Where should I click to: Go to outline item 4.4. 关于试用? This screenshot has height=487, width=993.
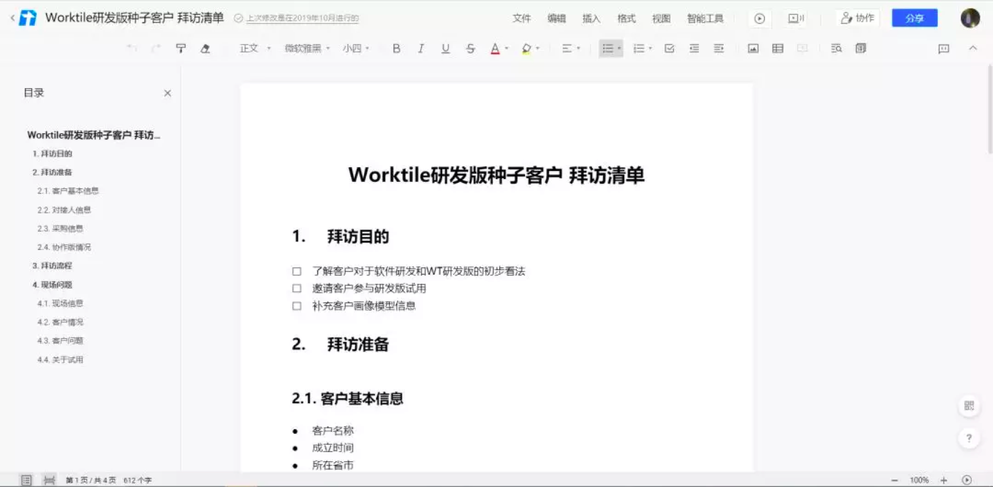tap(60, 360)
